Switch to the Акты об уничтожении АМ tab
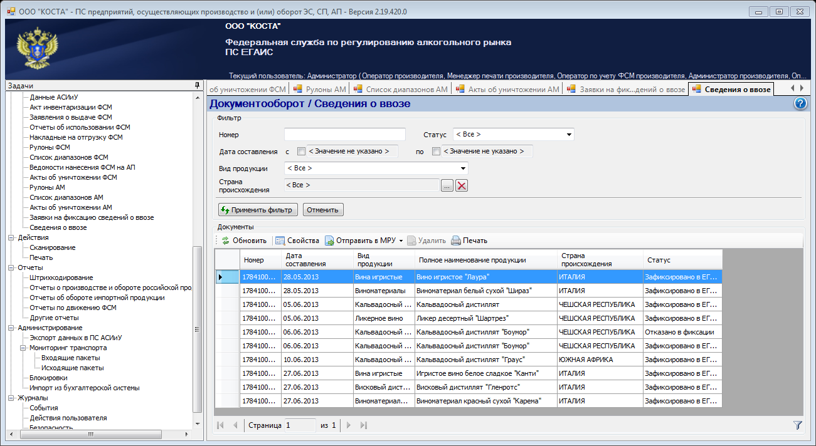Screen dimensions: 816x446 tap(507, 89)
